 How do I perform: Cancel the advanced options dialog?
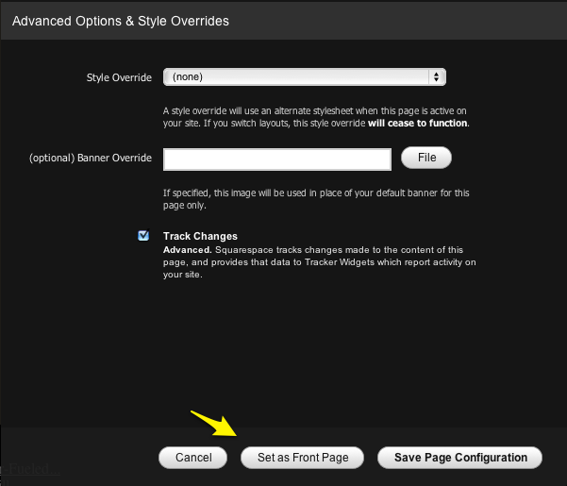192,458
